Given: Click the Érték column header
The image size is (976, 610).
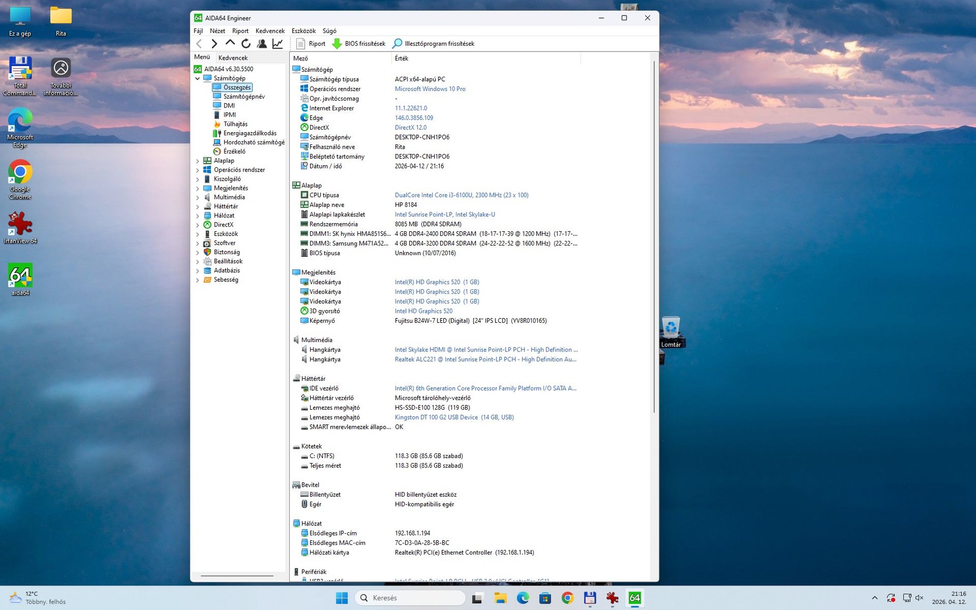Looking at the screenshot, I should pyautogui.click(x=486, y=58).
